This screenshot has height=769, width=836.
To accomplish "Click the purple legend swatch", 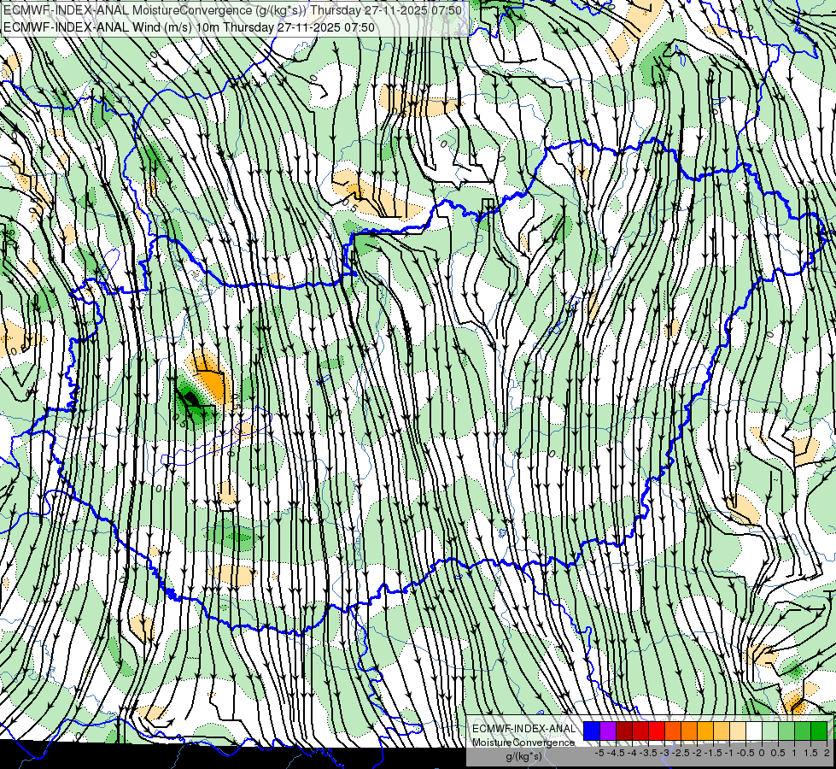I will pos(608,731).
